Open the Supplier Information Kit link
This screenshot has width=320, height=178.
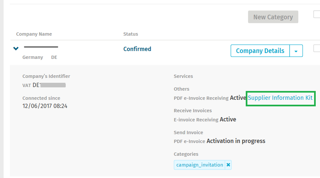pyautogui.click(x=280, y=98)
